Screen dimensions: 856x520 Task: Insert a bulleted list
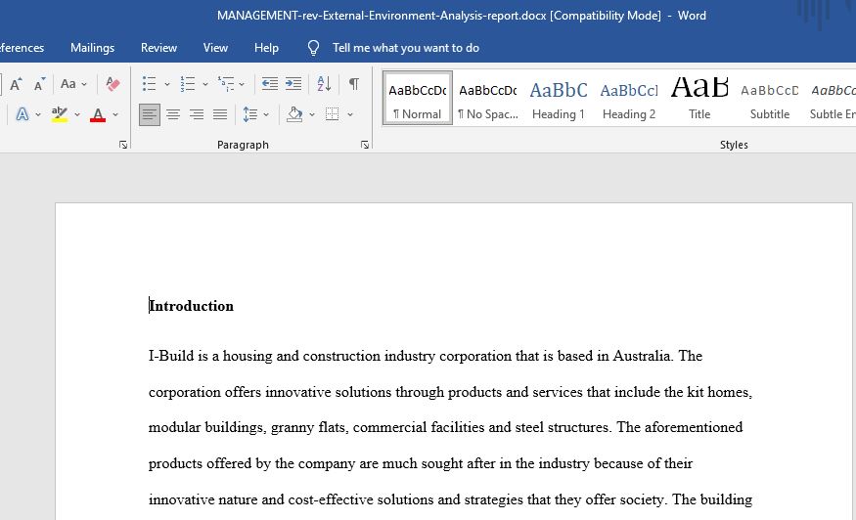tap(149, 84)
